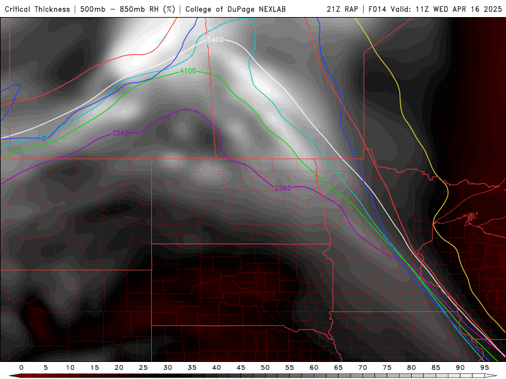Click the '55' color bar tick label
The height and width of the screenshot is (379, 506).
(290, 368)
